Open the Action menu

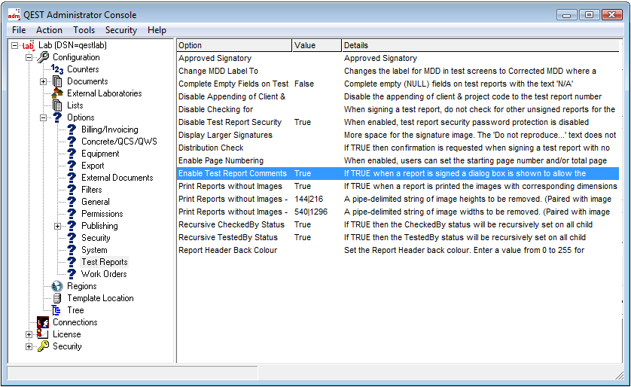pyautogui.click(x=49, y=30)
